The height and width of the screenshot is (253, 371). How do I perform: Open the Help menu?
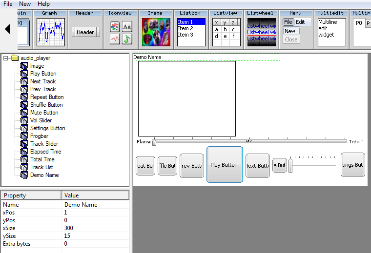(x=43, y=3)
